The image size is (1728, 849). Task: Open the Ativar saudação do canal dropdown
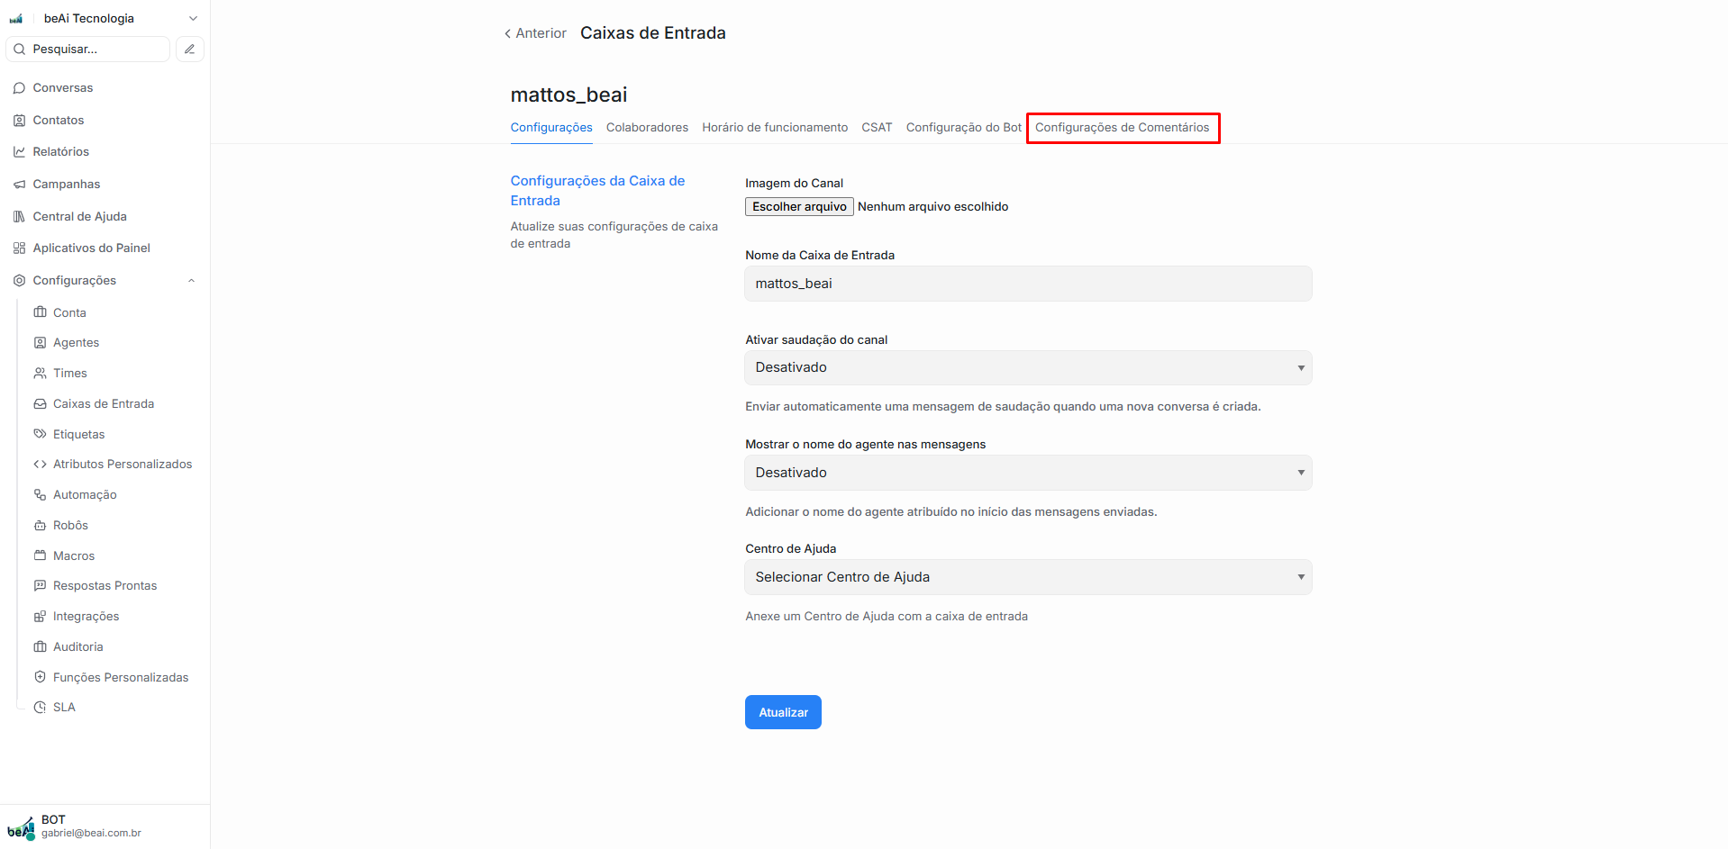point(1027,368)
